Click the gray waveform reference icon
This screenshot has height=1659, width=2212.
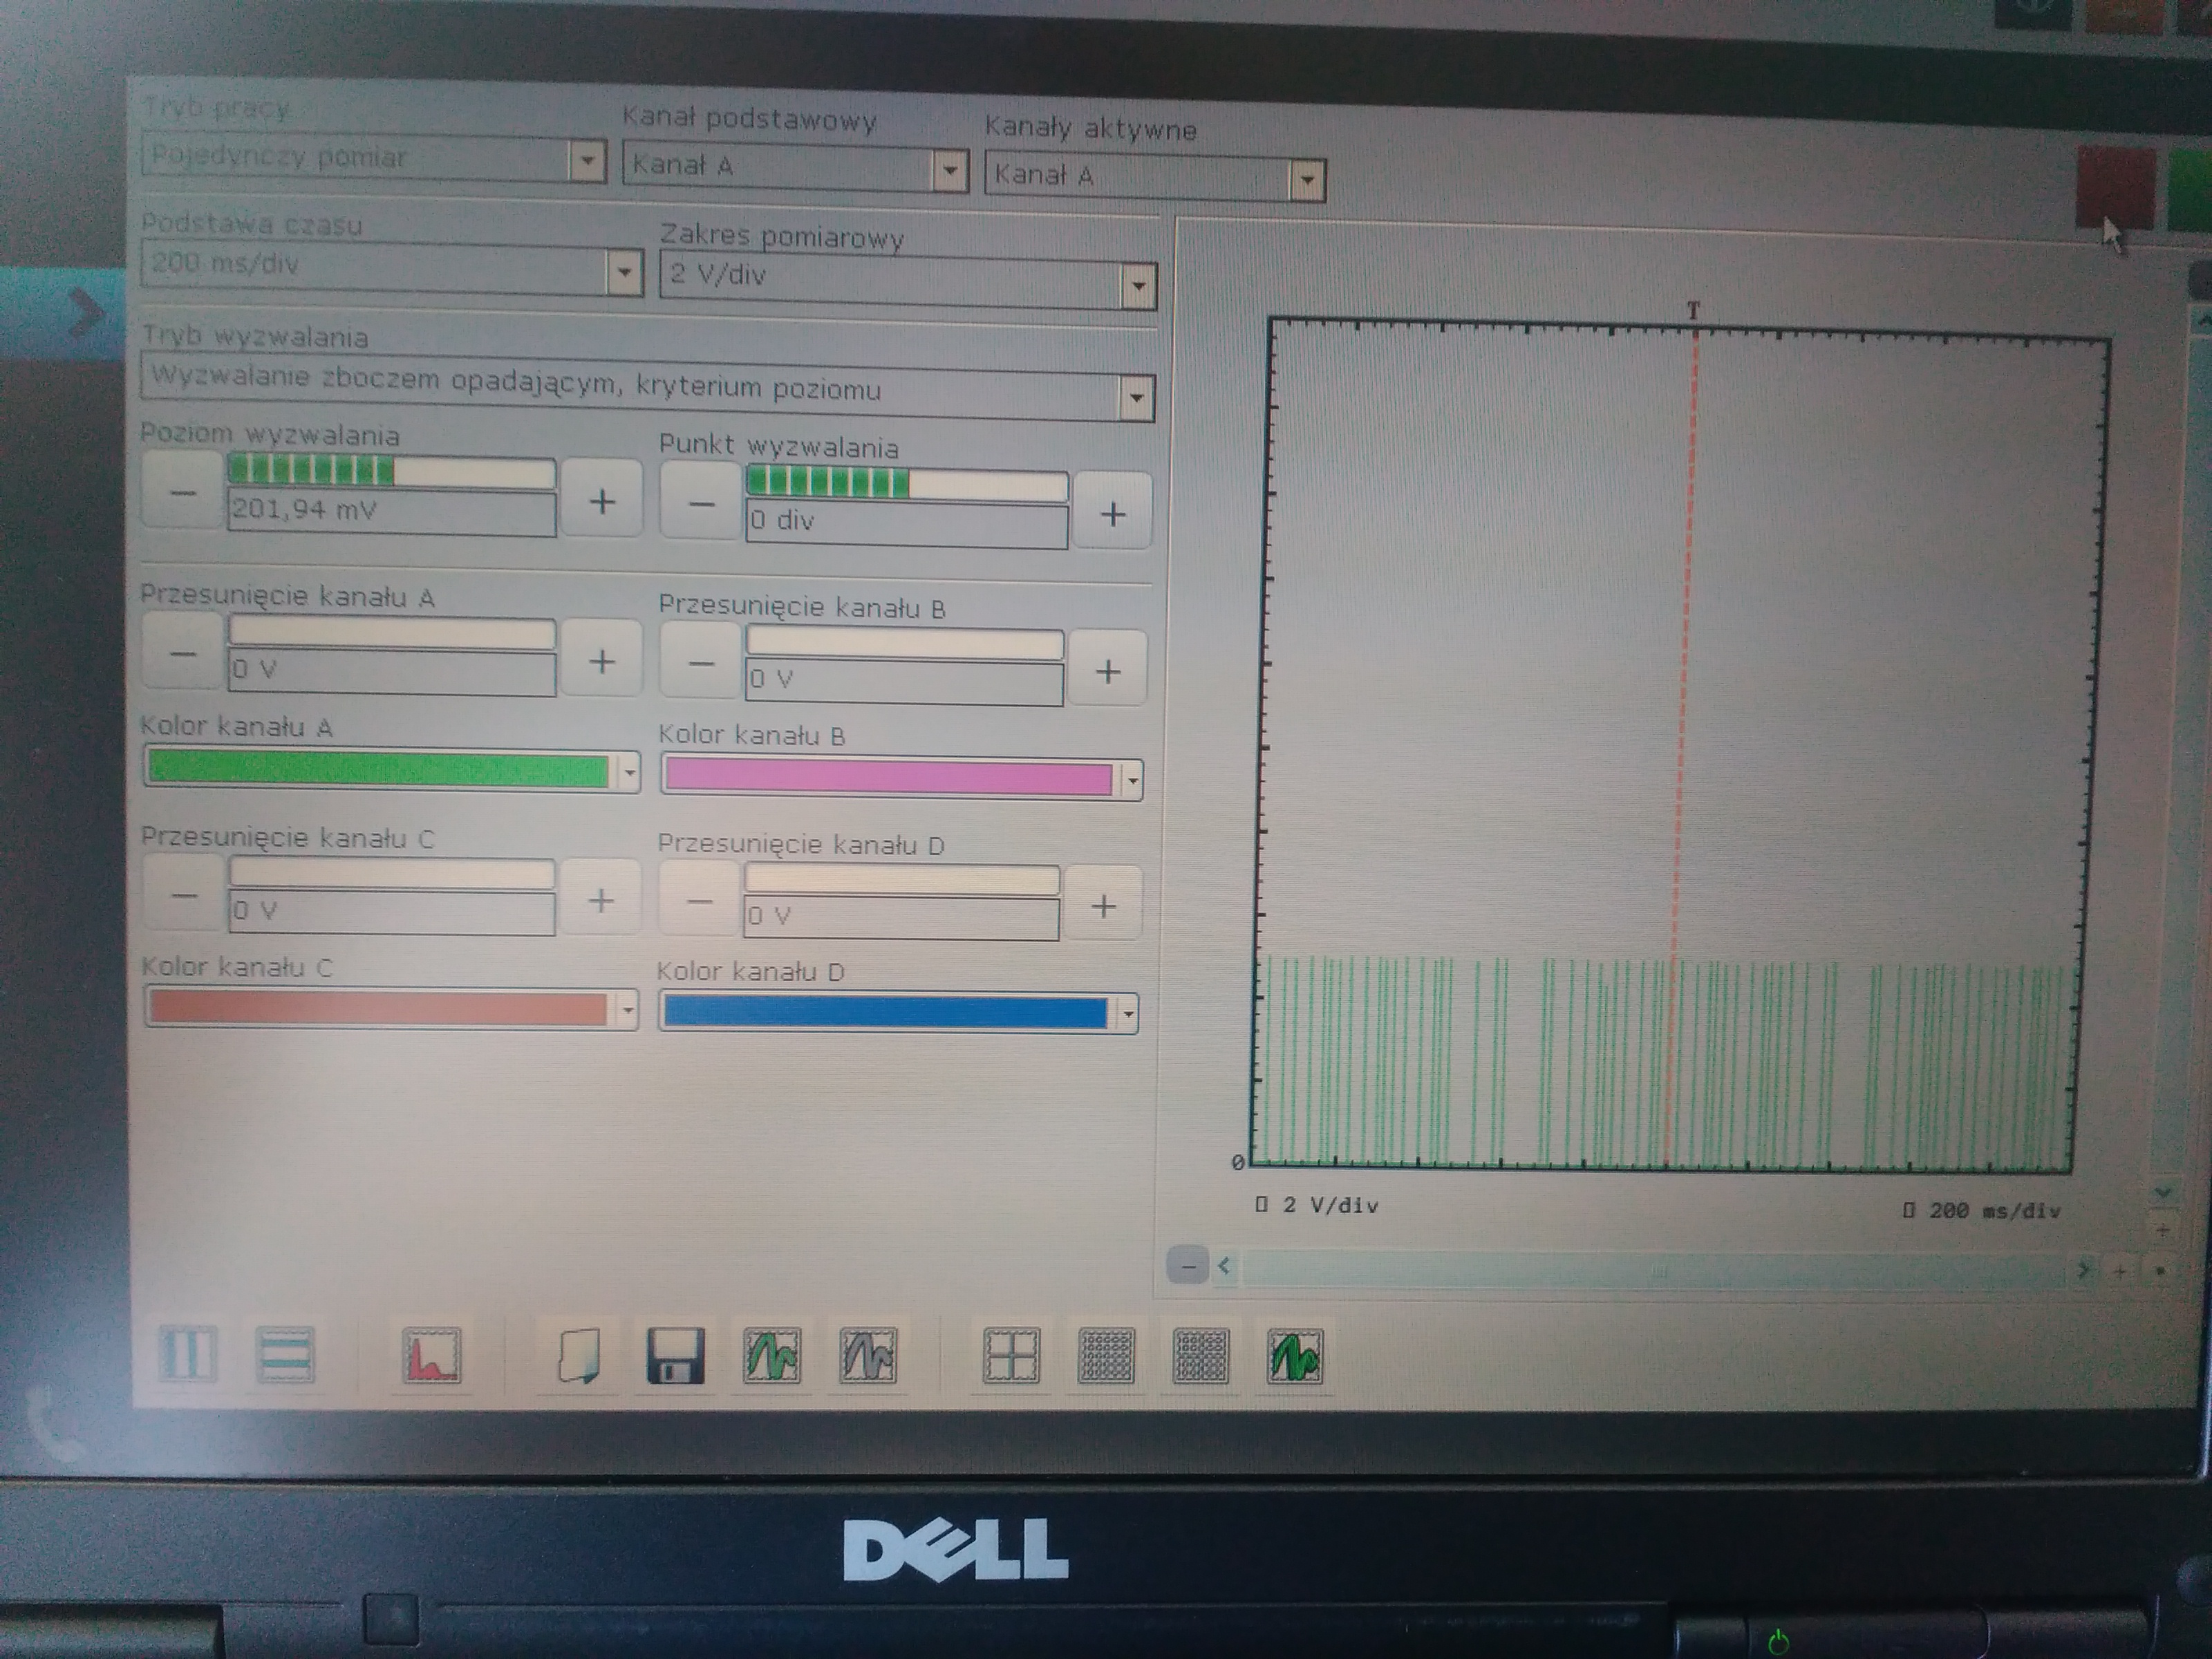[x=868, y=1356]
